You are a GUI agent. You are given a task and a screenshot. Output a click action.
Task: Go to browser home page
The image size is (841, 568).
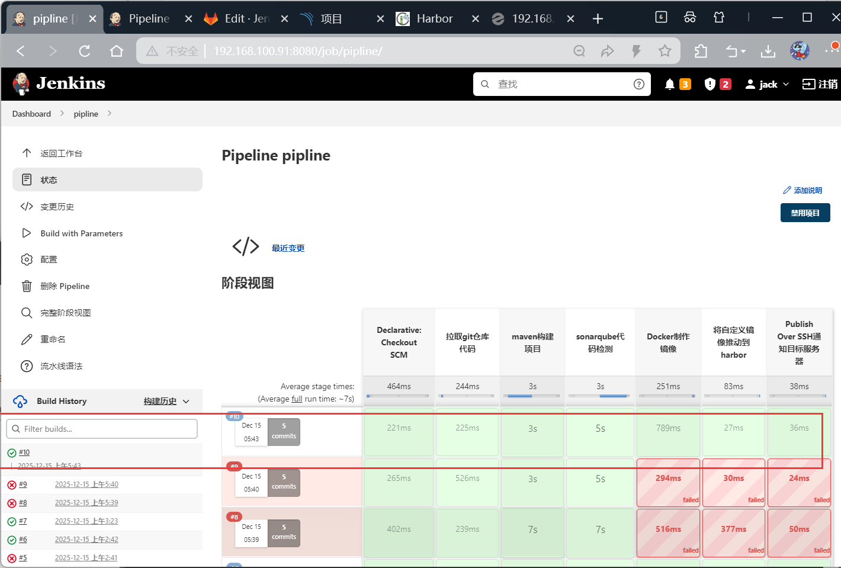[117, 51]
